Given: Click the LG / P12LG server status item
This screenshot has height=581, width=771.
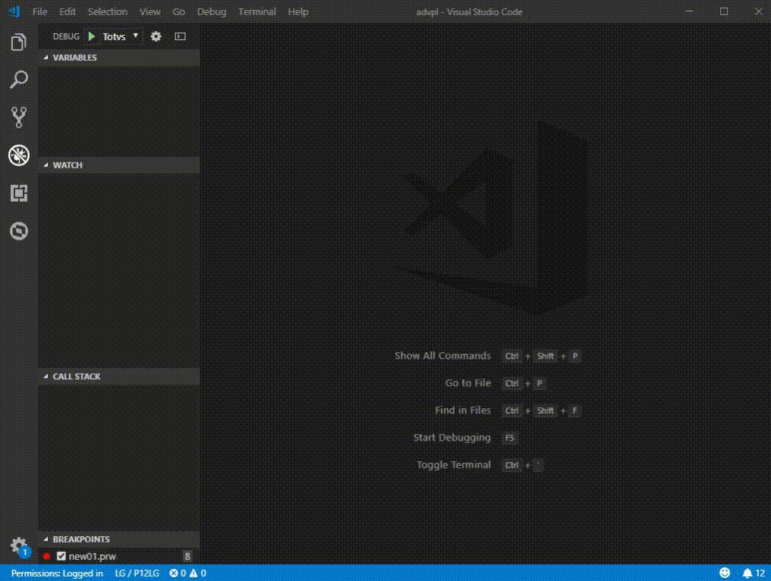Looking at the screenshot, I should tap(137, 573).
